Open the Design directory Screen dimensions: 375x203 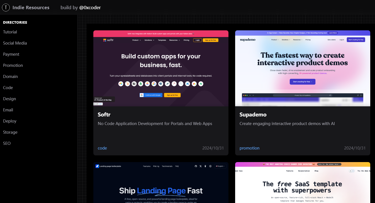pos(9,99)
